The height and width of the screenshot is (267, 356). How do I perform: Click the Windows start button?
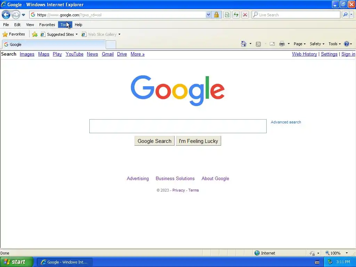(x=16, y=262)
